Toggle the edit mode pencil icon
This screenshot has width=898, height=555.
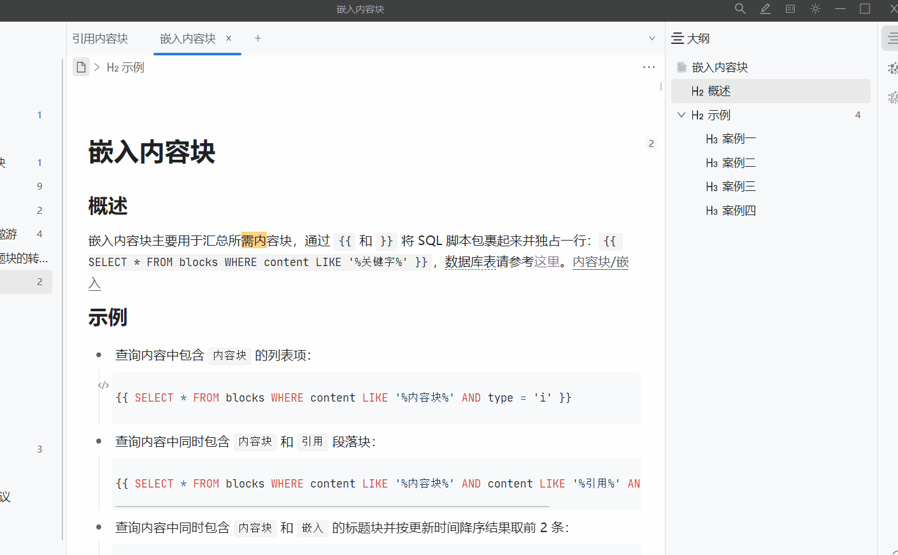765,9
